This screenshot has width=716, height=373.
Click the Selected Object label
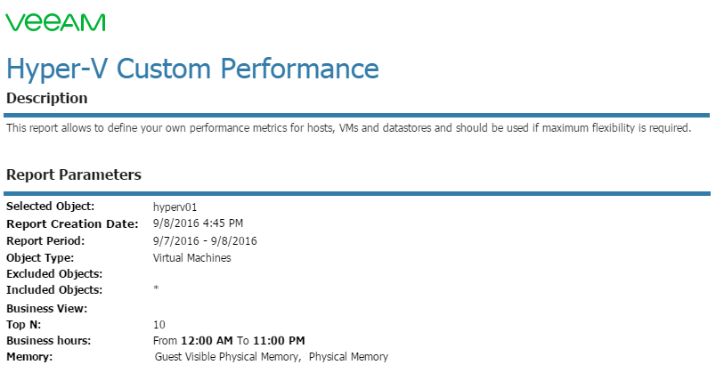50,207
